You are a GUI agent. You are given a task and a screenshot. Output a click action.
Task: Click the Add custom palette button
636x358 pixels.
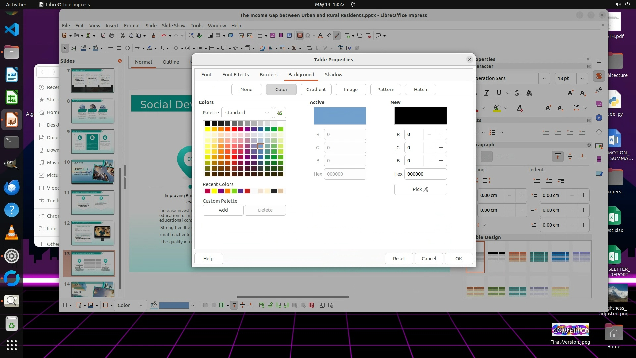tap(223, 210)
